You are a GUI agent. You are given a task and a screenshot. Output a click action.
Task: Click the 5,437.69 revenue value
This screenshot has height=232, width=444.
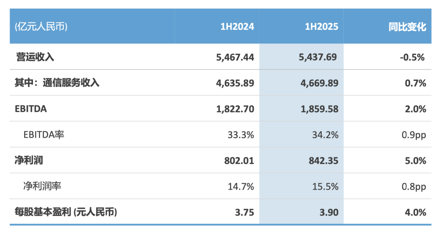(x=319, y=57)
